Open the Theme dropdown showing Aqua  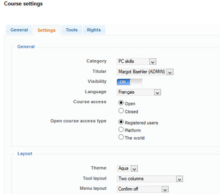(127, 168)
